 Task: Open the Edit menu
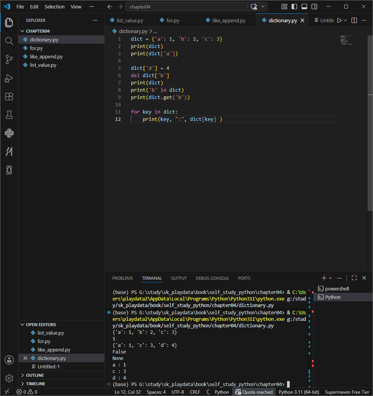34,7
